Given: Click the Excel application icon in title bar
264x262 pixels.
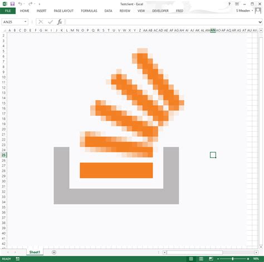Looking at the screenshot, I should pos(4,4).
